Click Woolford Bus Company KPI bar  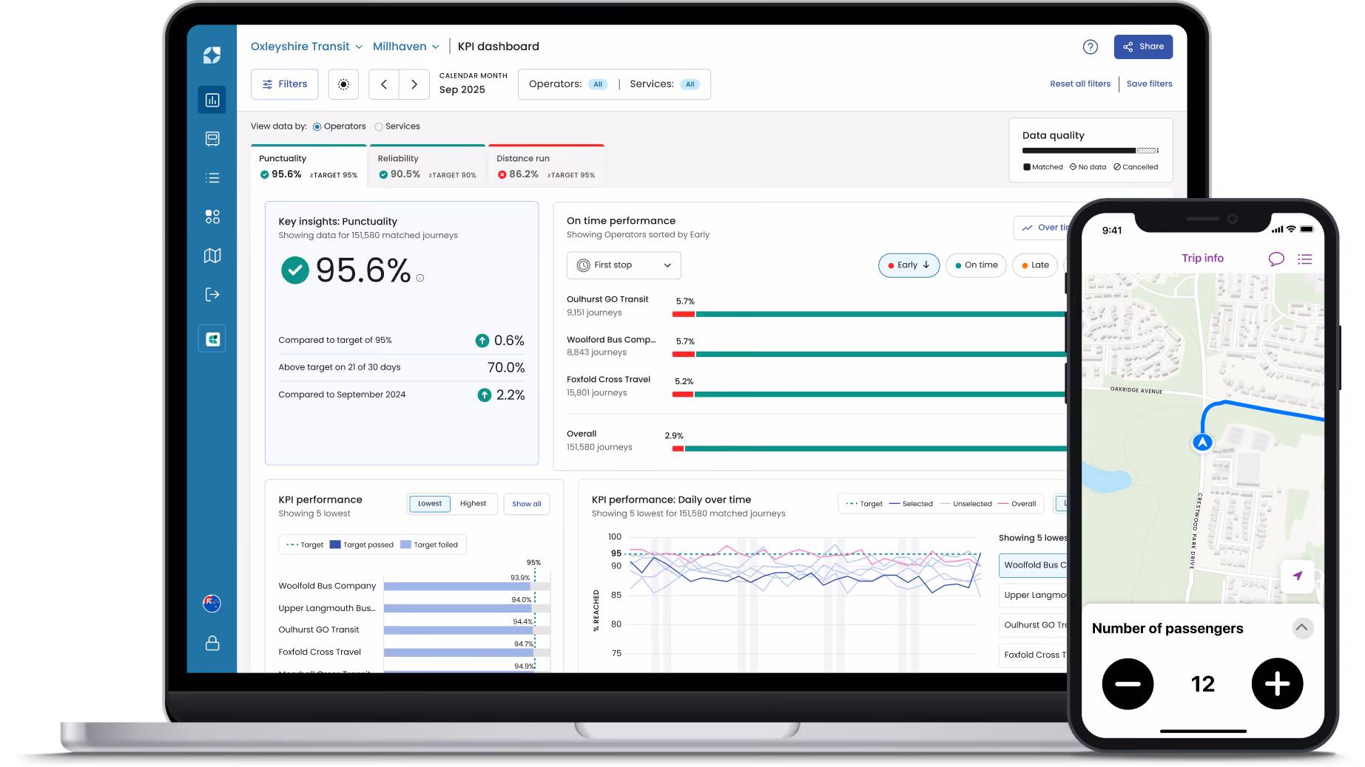pos(467,587)
